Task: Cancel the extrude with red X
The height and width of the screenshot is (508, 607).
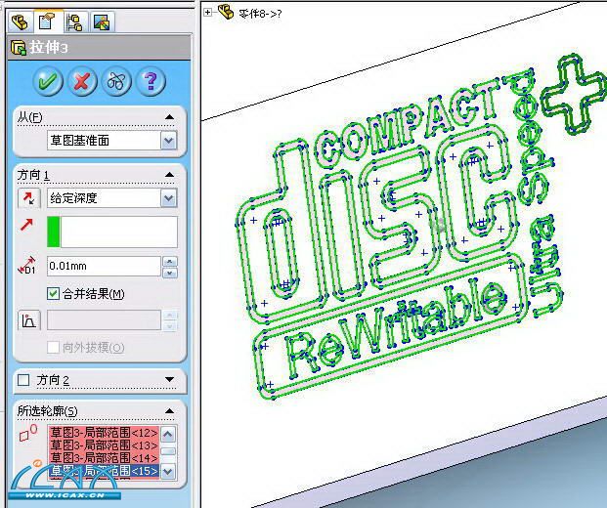Action: (x=82, y=81)
